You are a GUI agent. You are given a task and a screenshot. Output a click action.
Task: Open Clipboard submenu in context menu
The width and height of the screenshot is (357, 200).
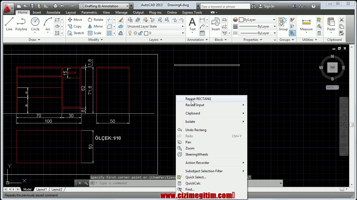coord(212,113)
